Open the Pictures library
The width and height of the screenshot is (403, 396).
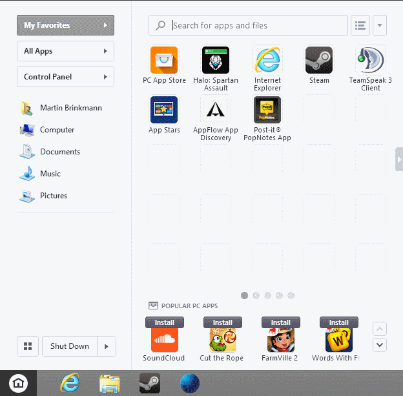(43, 196)
